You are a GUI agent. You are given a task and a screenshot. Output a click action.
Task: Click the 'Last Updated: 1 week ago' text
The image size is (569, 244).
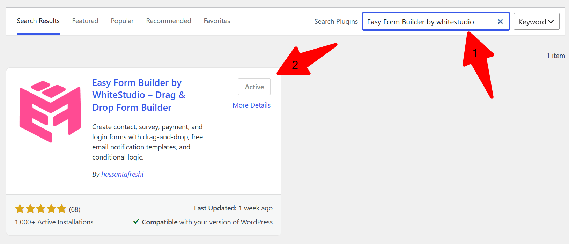(x=233, y=208)
